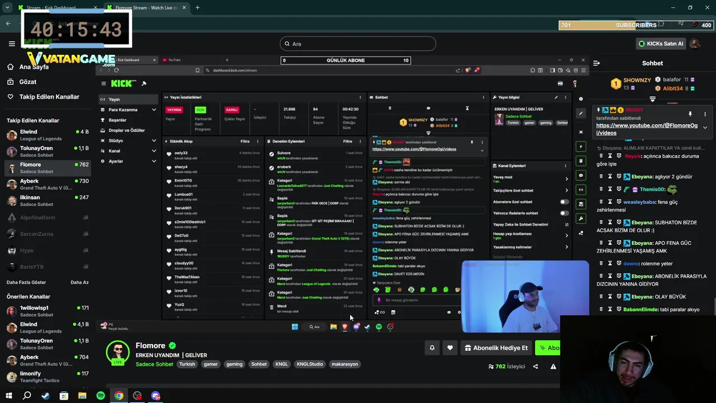Report stream using the warning triangle icon
This screenshot has width=716, height=403.
click(x=553, y=367)
